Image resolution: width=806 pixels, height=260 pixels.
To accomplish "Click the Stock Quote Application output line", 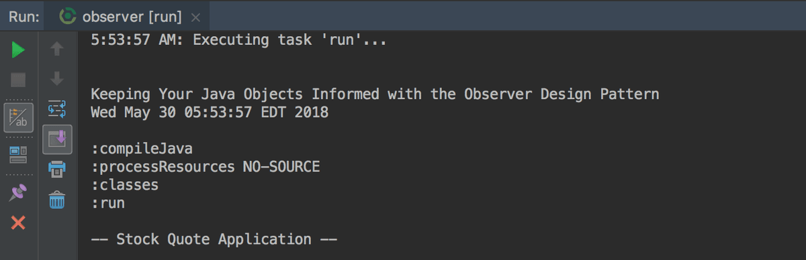I will coord(214,239).
